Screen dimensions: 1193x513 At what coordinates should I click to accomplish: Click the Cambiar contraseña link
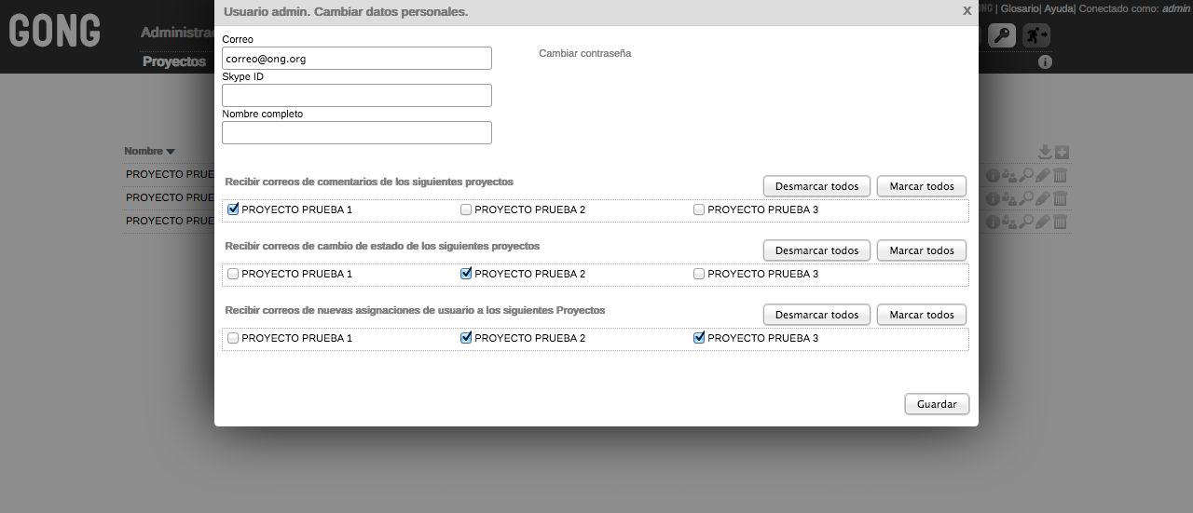coord(585,53)
